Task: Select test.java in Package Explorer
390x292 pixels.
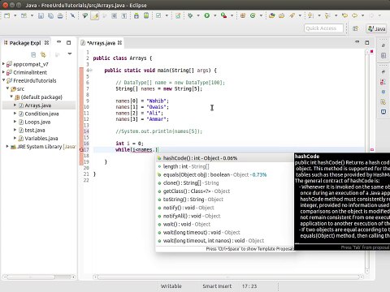Action: (x=32, y=130)
